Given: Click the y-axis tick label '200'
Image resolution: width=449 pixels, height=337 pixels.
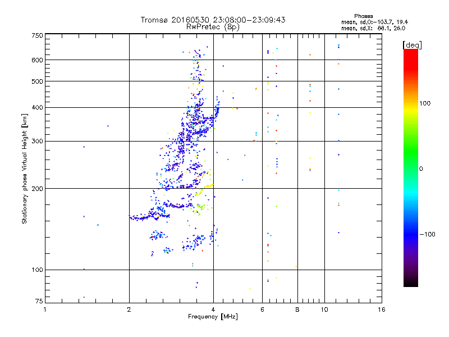Looking at the screenshot, I should coord(37,189).
